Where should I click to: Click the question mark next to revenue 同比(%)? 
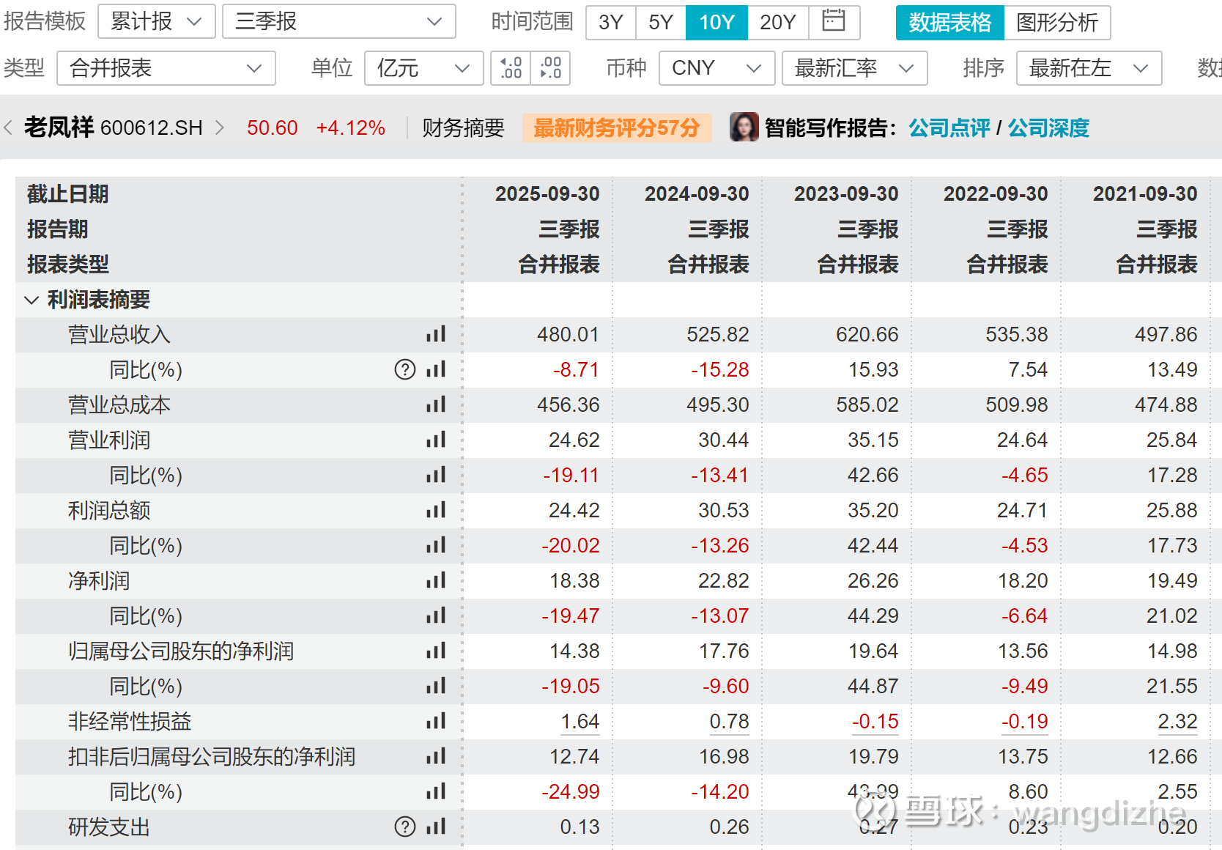pos(404,369)
